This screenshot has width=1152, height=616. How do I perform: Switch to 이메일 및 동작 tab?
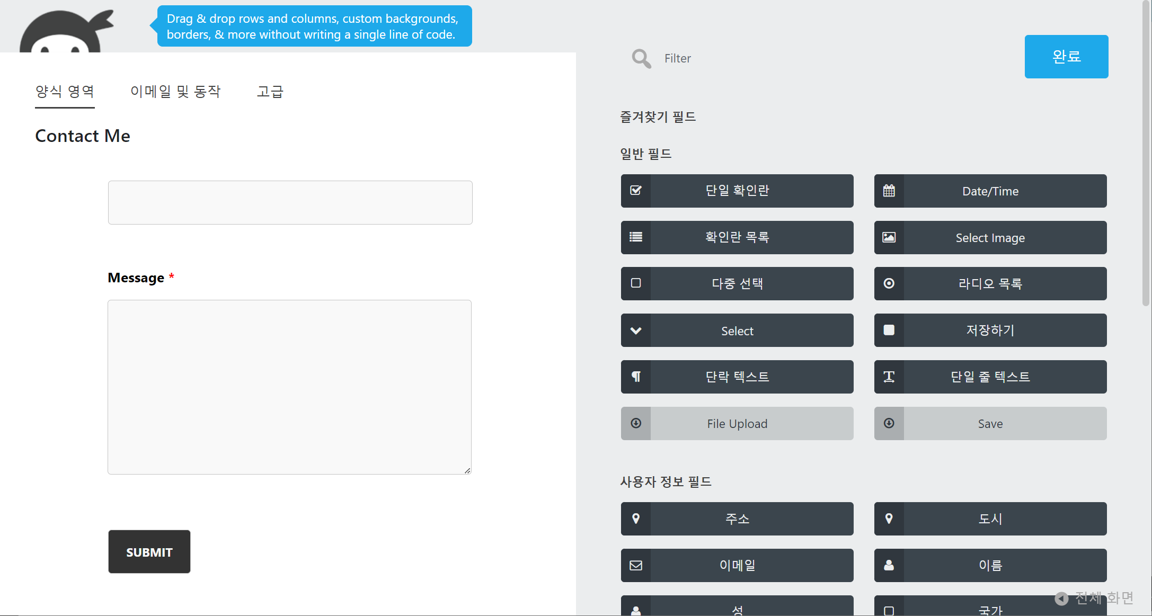(x=175, y=92)
